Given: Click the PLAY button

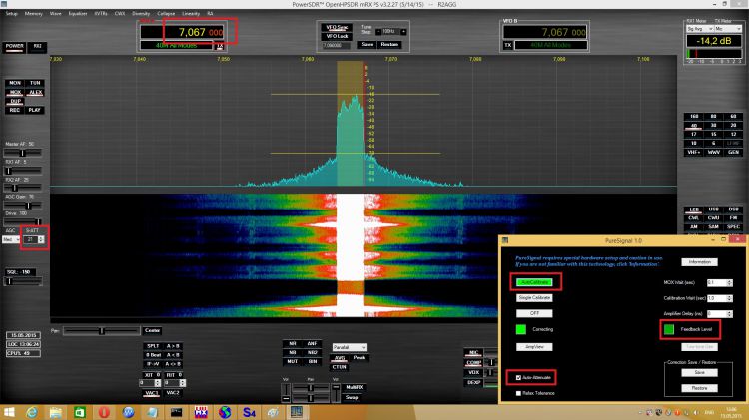Looking at the screenshot, I should click(x=35, y=110).
